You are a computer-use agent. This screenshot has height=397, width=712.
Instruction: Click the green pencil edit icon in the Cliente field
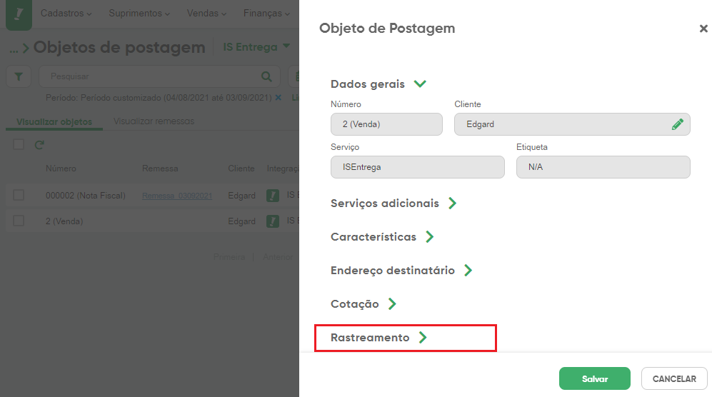tap(678, 124)
